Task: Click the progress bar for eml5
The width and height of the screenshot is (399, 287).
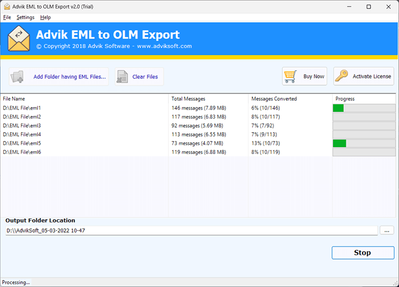Action: pyautogui.click(x=364, y=143)
